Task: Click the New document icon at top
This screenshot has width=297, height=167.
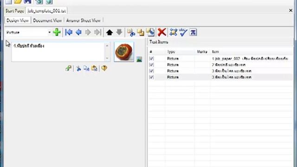Action: (x=8, y=2)
